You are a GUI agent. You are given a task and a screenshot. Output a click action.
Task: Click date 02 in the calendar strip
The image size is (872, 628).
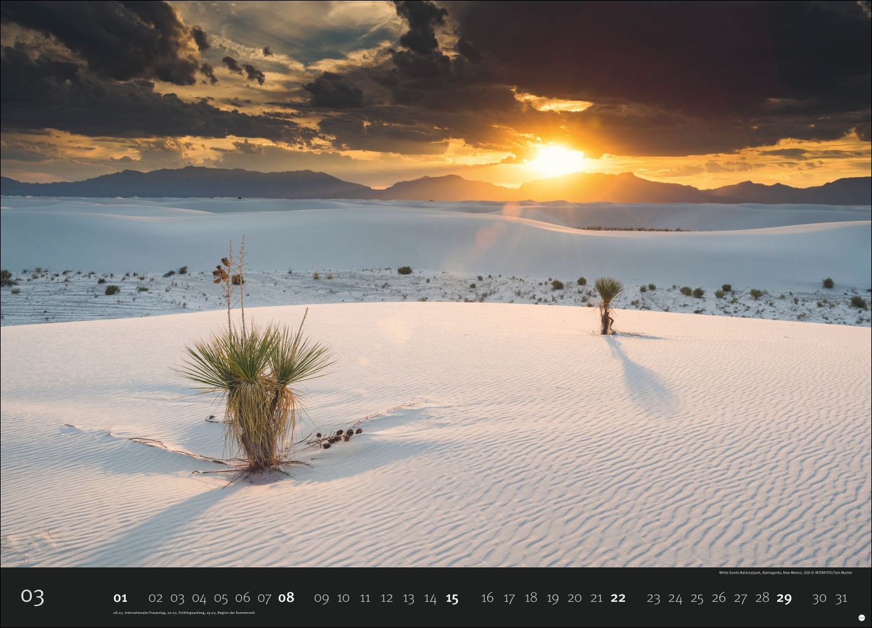156,598
